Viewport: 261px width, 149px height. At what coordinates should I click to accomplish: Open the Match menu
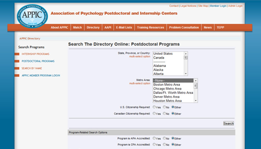pyautogui.click(x=78, y=28)
